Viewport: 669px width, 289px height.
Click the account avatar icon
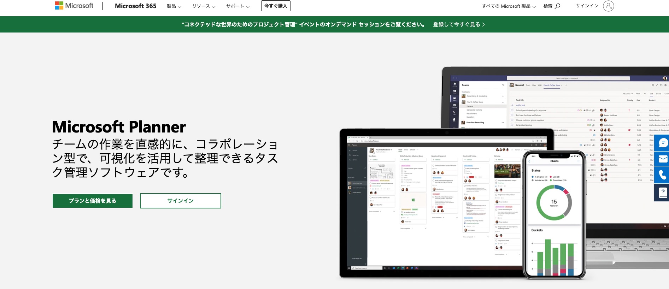tap(609, 6)
